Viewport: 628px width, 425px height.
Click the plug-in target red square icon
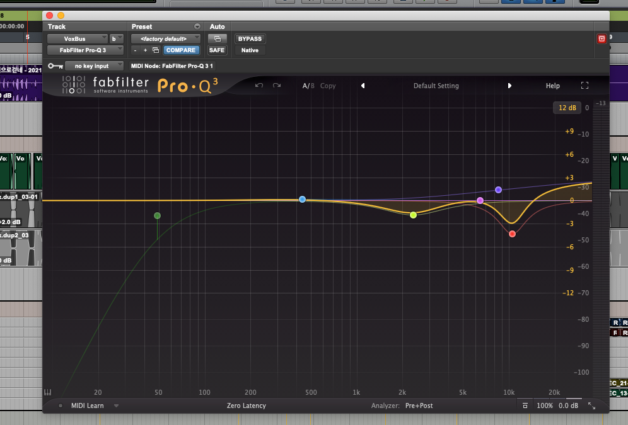pyautogui.click(x=602, y=39)
